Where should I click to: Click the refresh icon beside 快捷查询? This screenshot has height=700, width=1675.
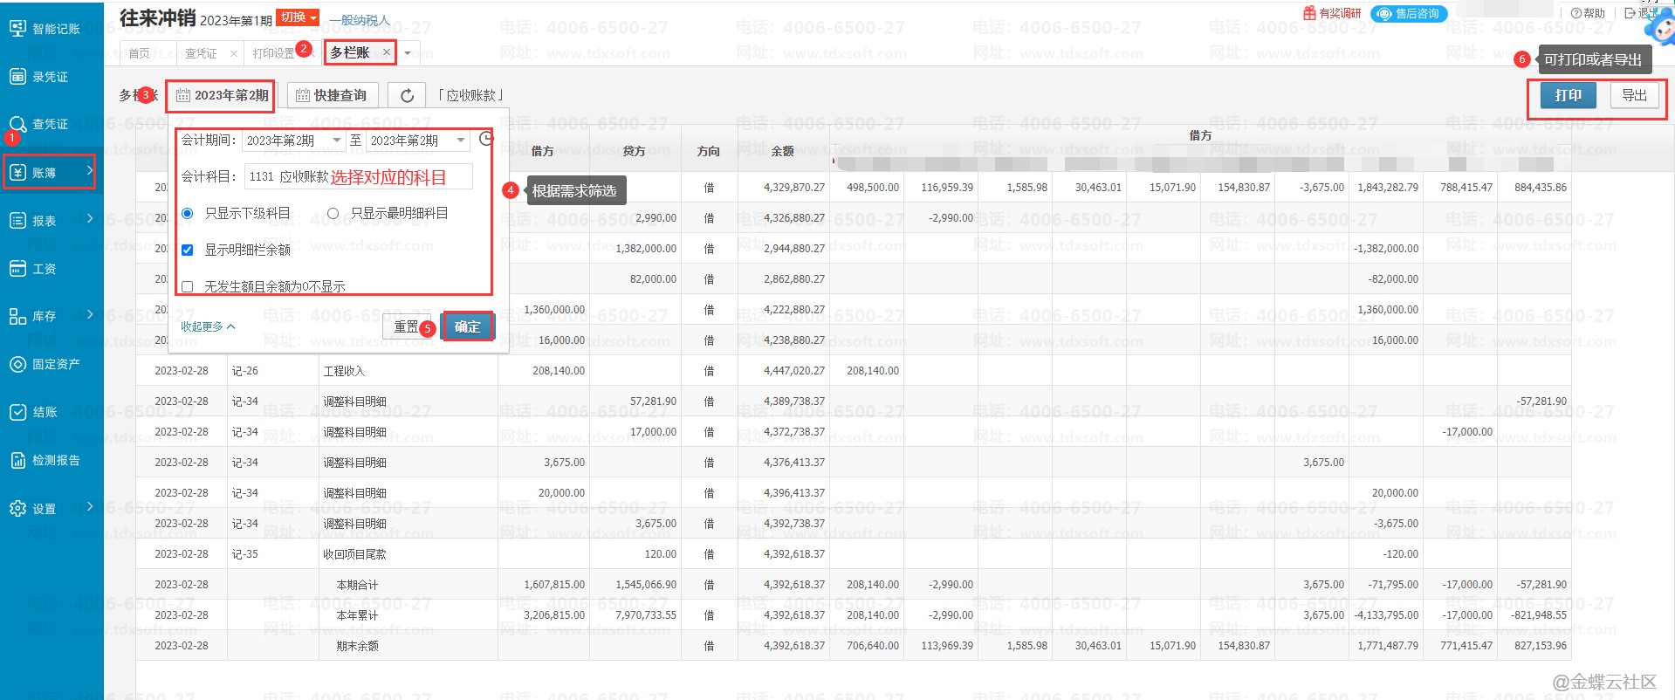click(x=407, y=95)
